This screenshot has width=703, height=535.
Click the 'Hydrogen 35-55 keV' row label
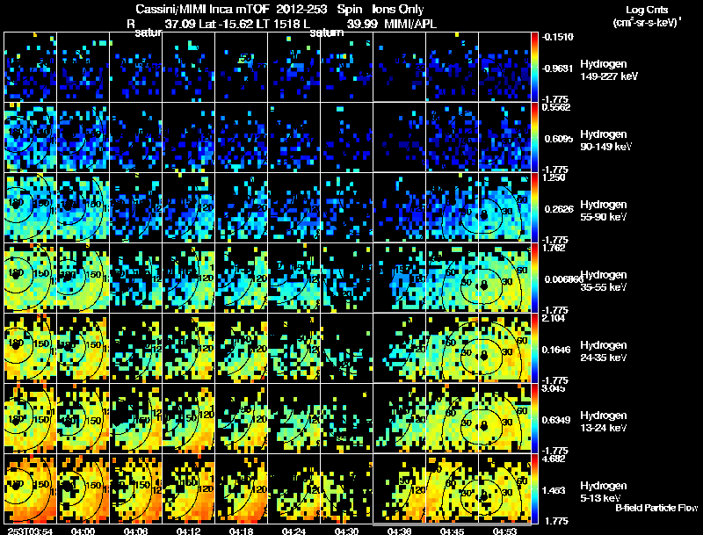604,281
